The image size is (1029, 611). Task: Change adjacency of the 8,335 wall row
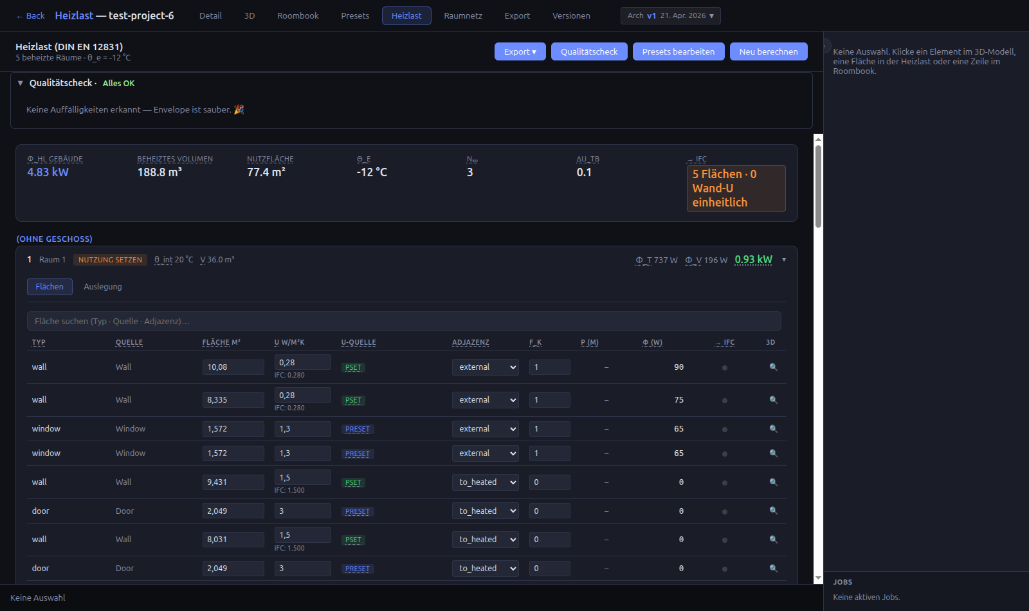point(486,400)
